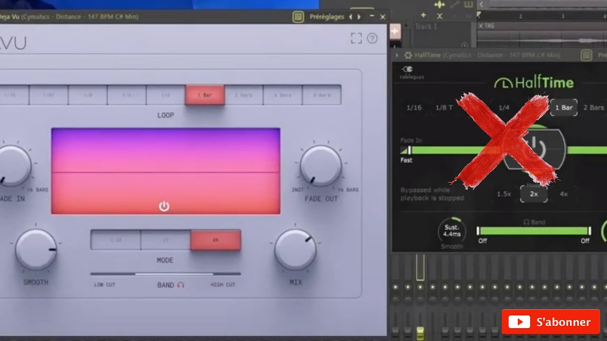607x341 pixels.
Task: Click the HalfTime Smooth Sust. 4.4ms knob
Action: 452,231
